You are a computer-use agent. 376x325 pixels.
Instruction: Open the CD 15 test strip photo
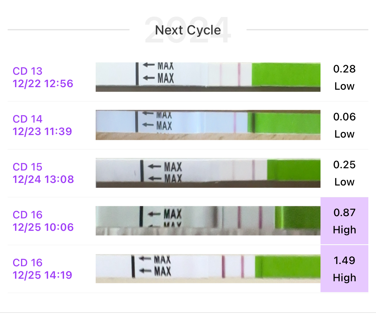[208, 173]
